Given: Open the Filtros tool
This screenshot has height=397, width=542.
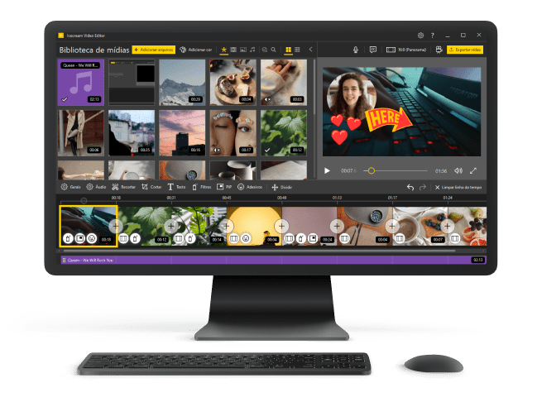Looking at the screenshot, I should click(x=201, y=187).
